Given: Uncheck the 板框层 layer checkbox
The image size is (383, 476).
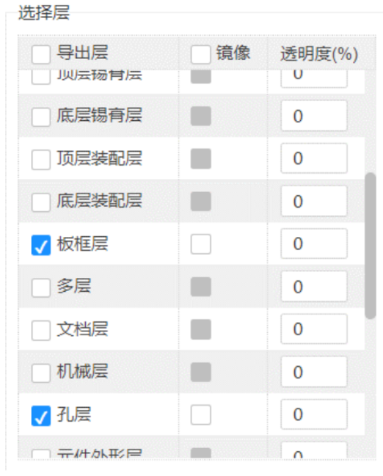Looking at the screenshot, I should click(40, 245).
